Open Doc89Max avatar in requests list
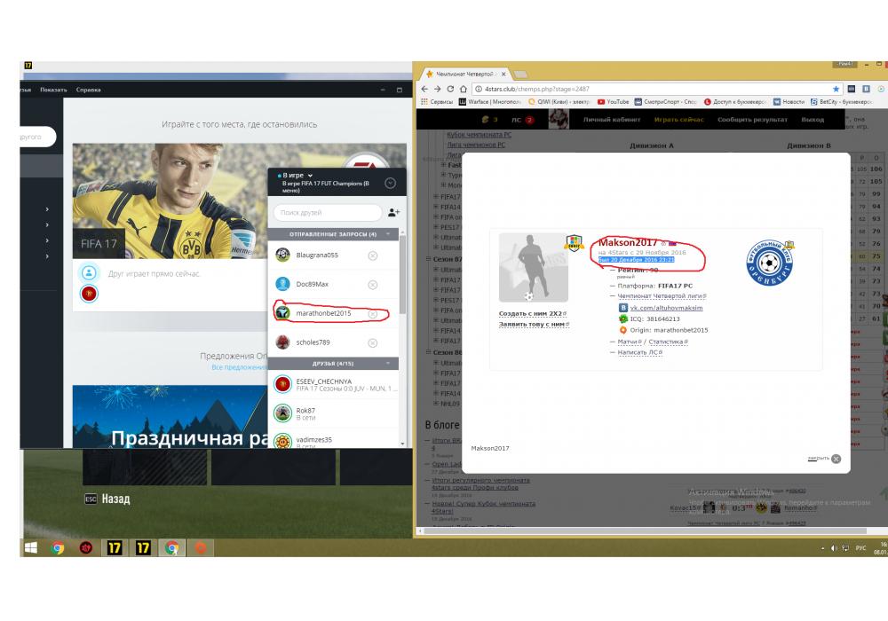The image size is (888, 621). tap(282, 284)
